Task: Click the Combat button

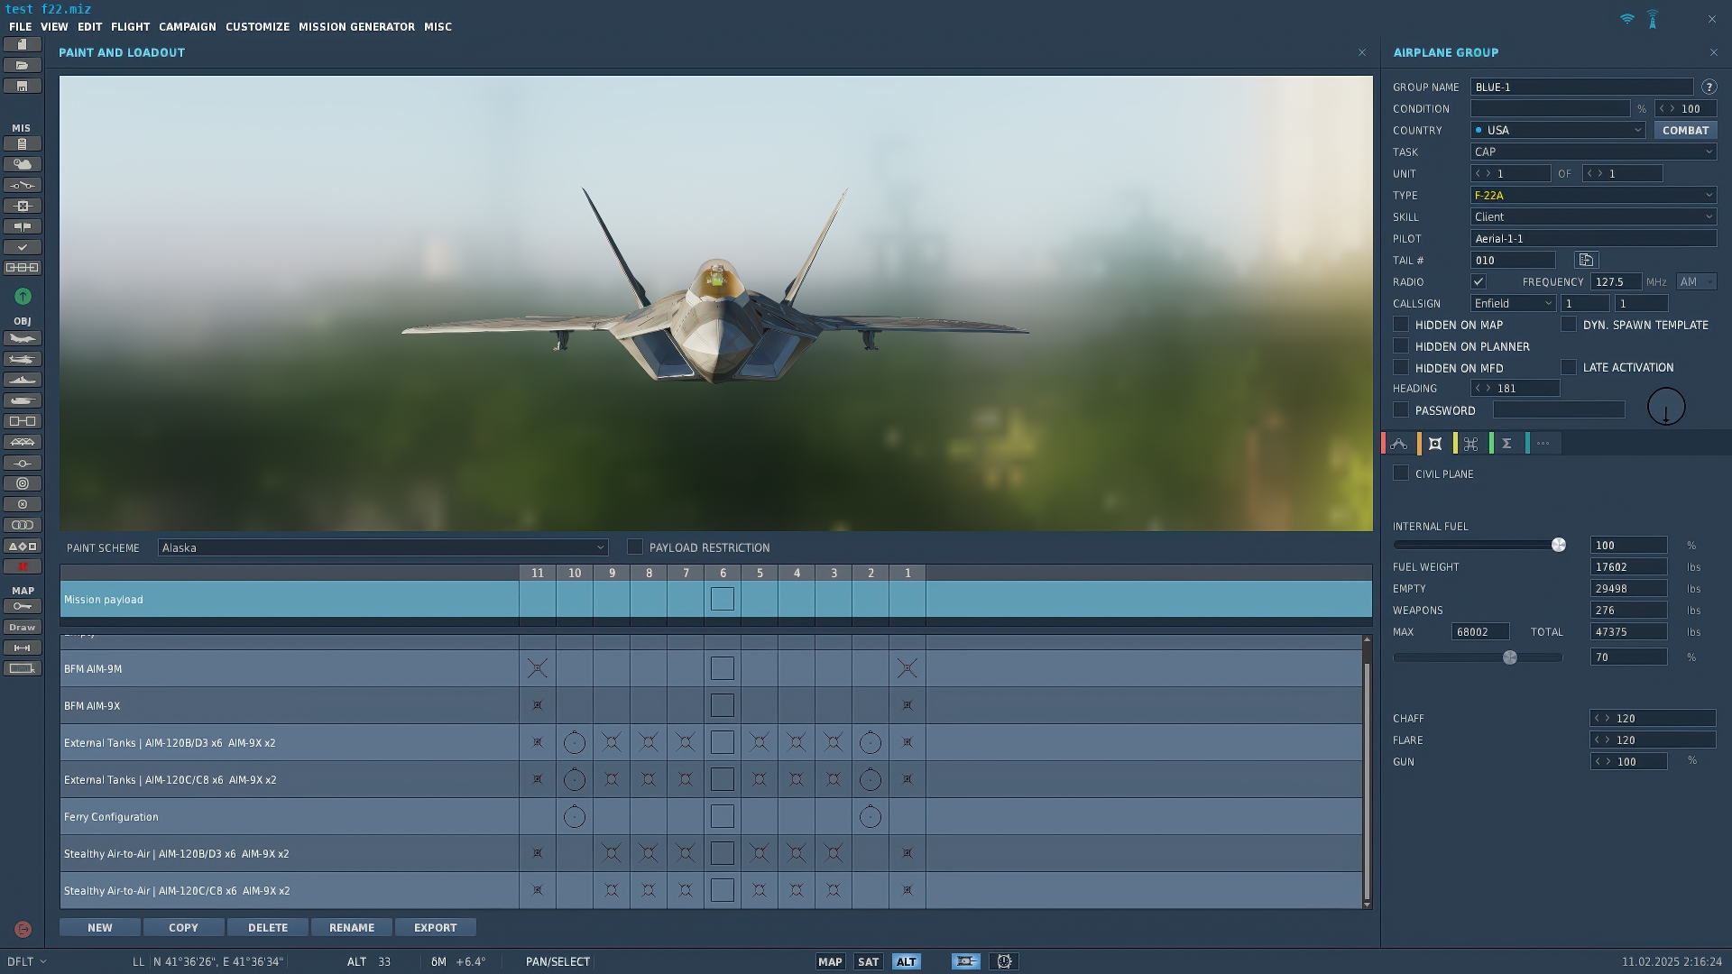Action: coord(1684,130)
